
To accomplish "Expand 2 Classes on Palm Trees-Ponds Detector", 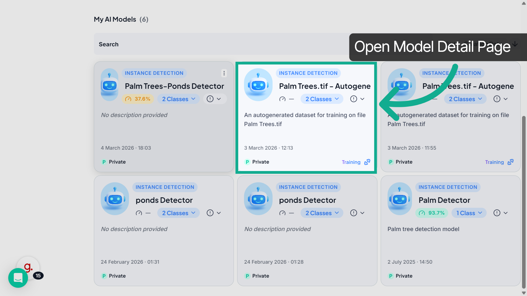I will (x=178, y=99).
